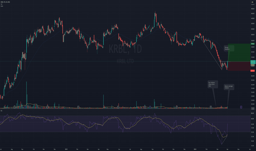Select the 'low volume when price falls' callout
Image resolution: width=256 pixels, height=151 pixels.
pyautogui.click(x=213, y=84)
